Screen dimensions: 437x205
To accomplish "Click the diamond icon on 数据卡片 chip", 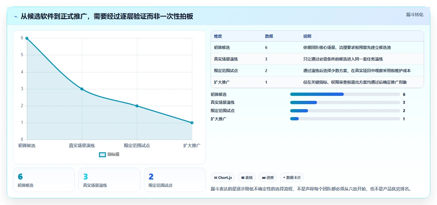I will click(284, 178).
